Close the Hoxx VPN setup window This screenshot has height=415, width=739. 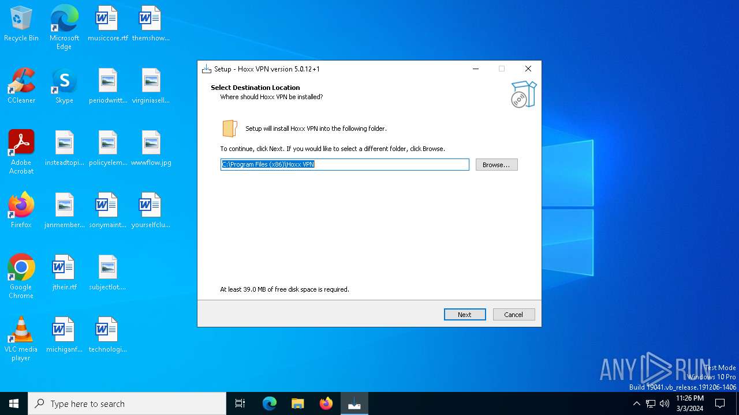point(528,69)
